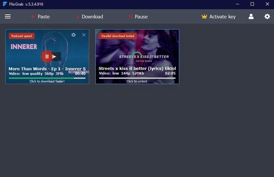Open settings gear on More Than Words card
Viewport: 274px width, 177px height.
tap(73, 35)
